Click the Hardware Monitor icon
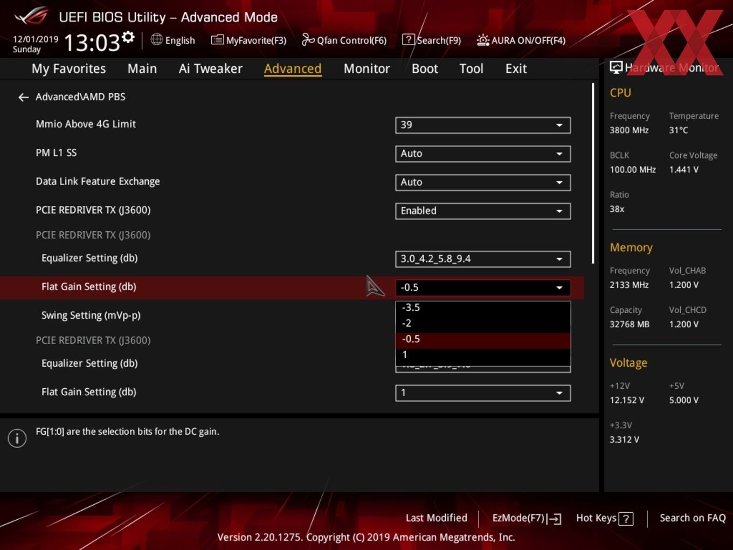733x550 pixels. click(616, 67)
